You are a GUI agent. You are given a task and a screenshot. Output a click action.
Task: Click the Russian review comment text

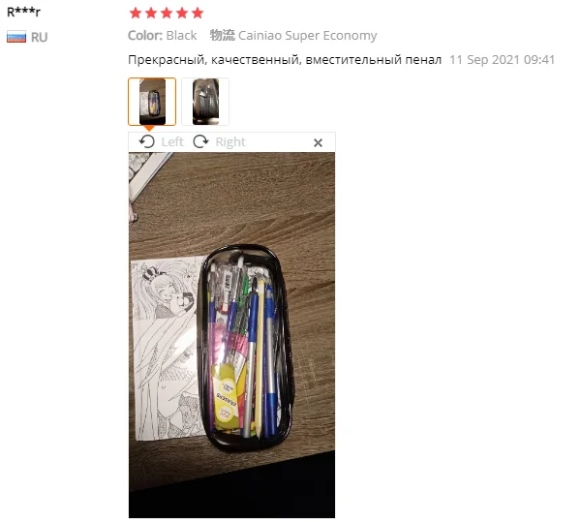click(285, 60)
